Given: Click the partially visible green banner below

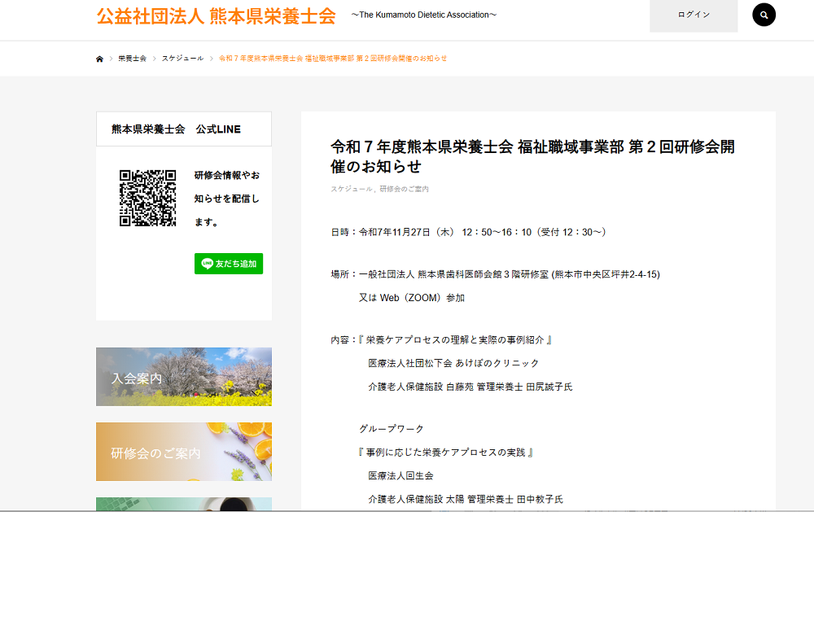Looking at the screenshot, I should tap(184, 504).
